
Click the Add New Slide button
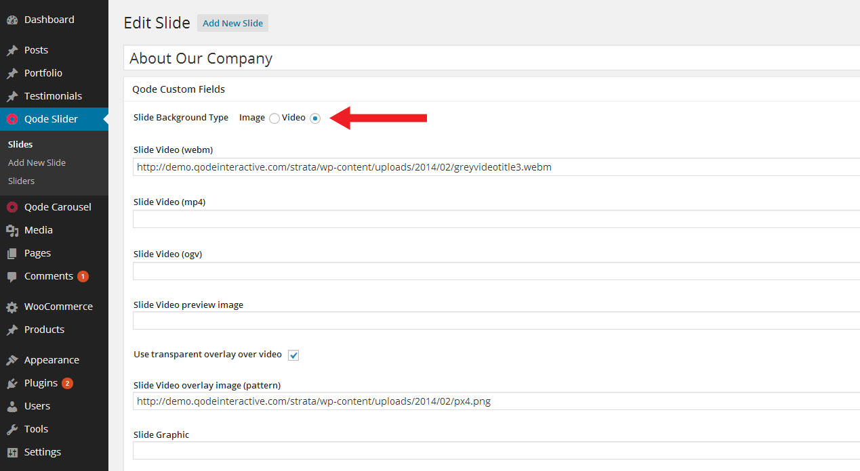tap(232, 24)
